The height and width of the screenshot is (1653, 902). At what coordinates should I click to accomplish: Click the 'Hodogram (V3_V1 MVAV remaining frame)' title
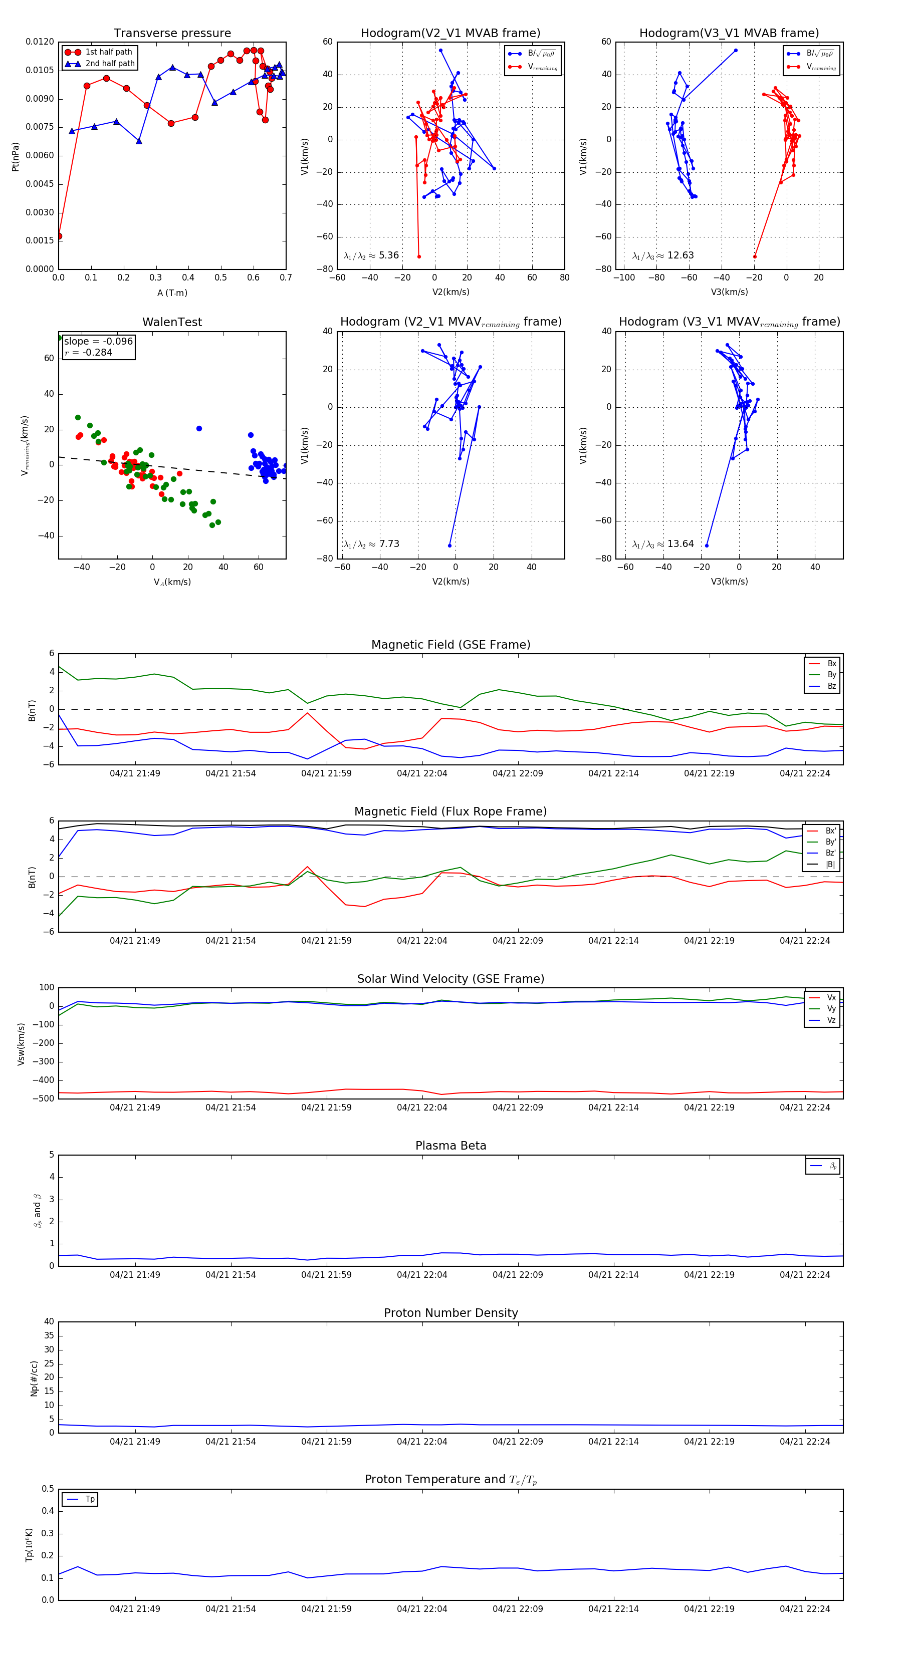tap(729, 322)
